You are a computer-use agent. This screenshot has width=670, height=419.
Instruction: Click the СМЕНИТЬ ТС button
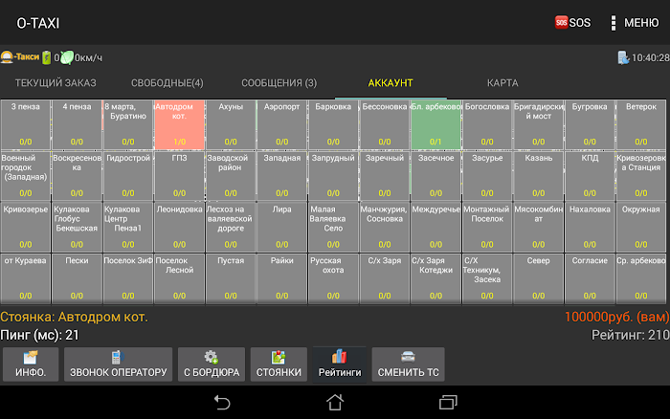pyautogui.click(x=408, y=364)
